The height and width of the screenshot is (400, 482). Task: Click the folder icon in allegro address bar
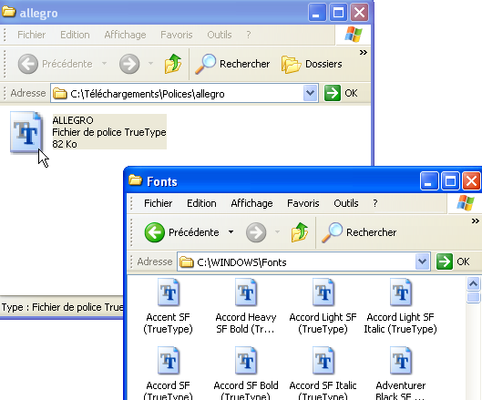pos(59,94)
